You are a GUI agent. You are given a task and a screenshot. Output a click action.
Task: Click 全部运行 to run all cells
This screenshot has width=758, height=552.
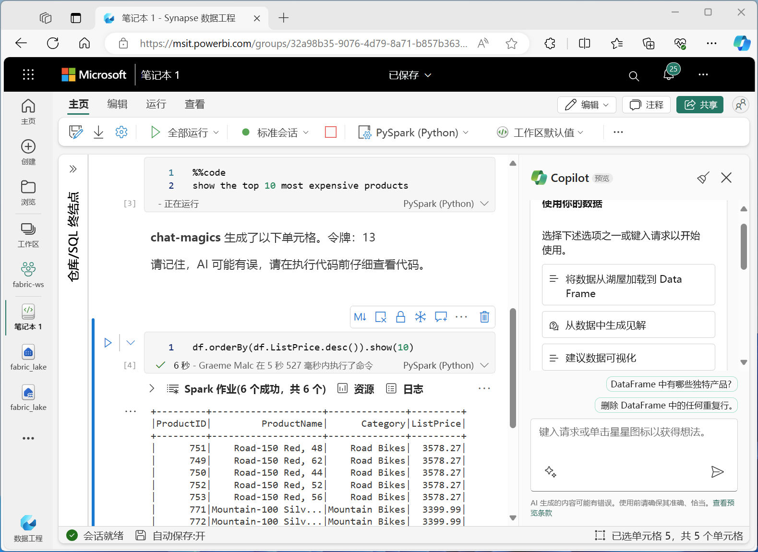pos(179,132)
